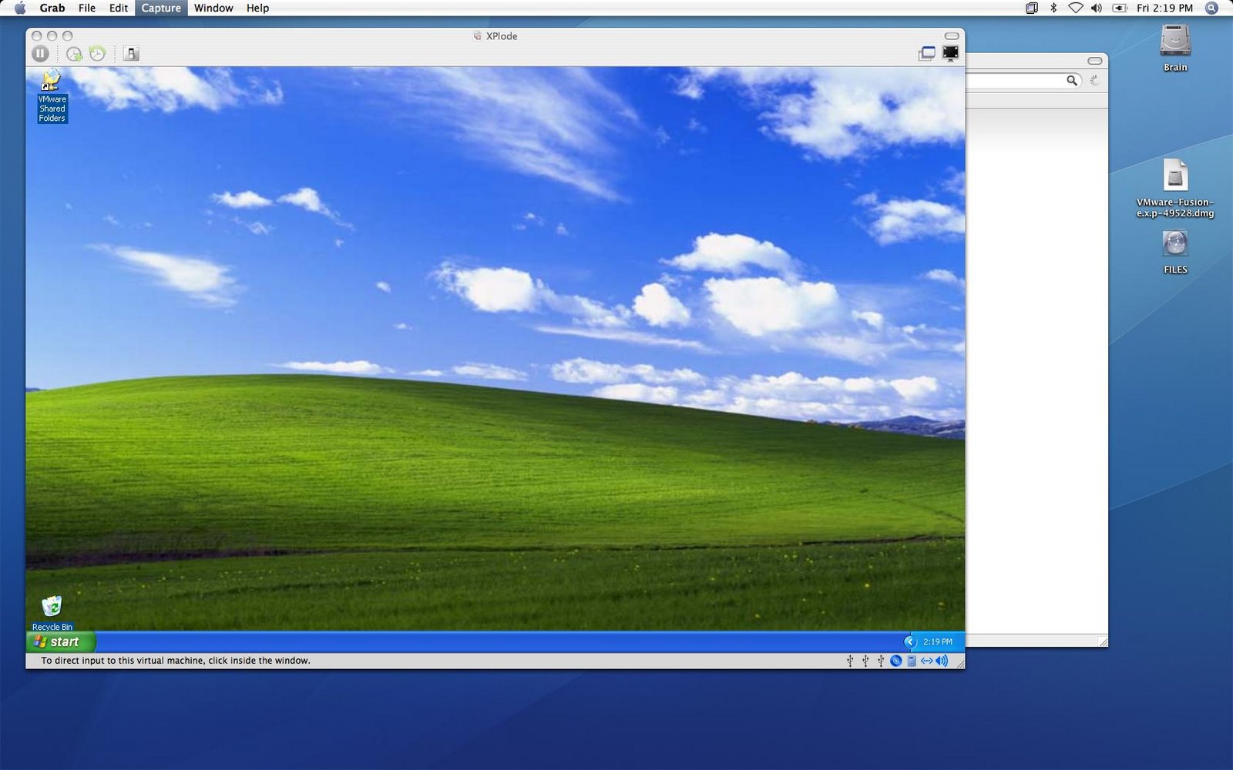This screenshot has height=770, width=1233.
Task: Click the Take Snapshot clock icon
Action: [x=74, y=54]
